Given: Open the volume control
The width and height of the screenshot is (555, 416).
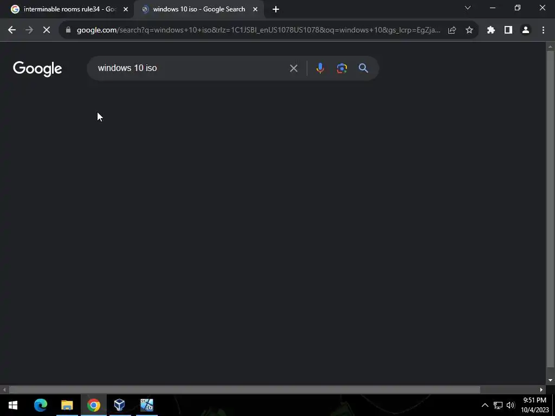Looking at the screenshot, I should 511,405.
